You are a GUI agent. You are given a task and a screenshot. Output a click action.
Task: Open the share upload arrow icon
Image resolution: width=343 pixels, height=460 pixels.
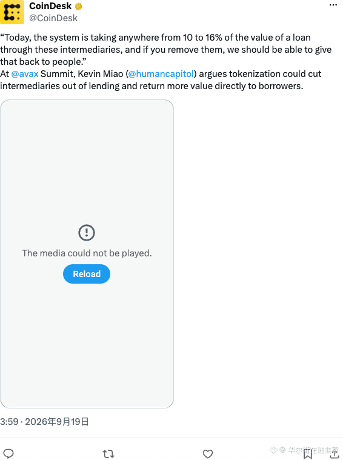click(334, 453)
